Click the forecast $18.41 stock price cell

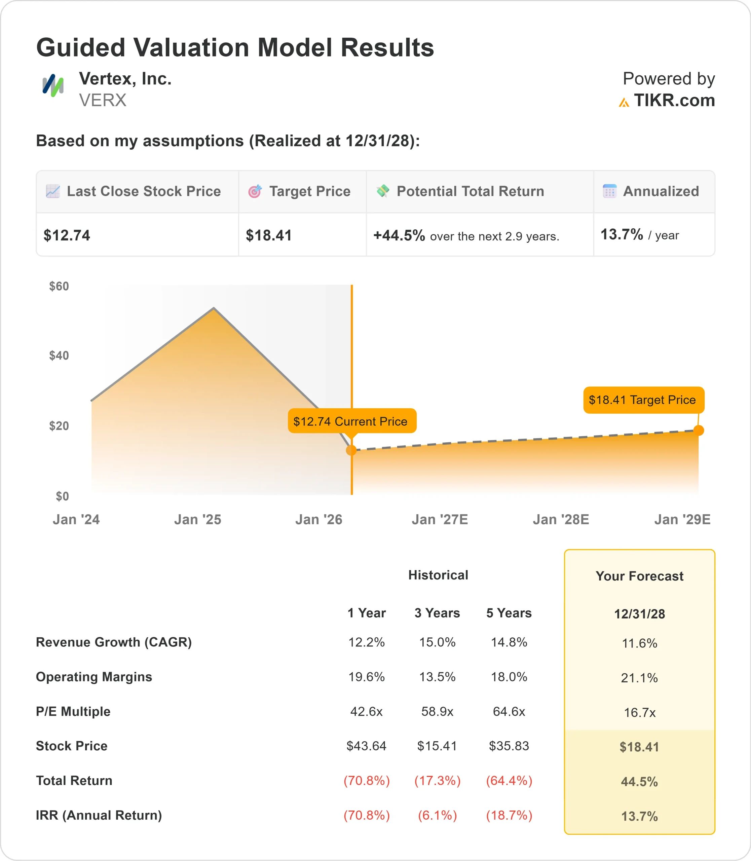(x=639, y=747)
